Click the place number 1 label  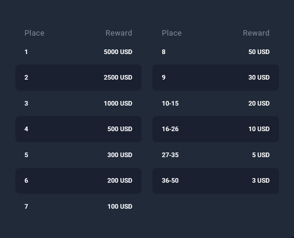[x=26, y=52]
